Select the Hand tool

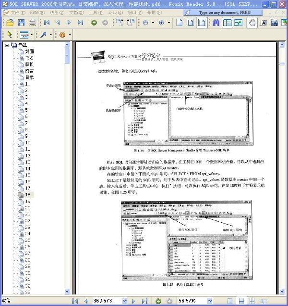click(252, 23)
